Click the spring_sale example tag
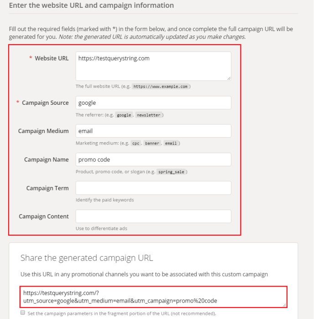Screen dimensions: 314x319 (171, 172)
